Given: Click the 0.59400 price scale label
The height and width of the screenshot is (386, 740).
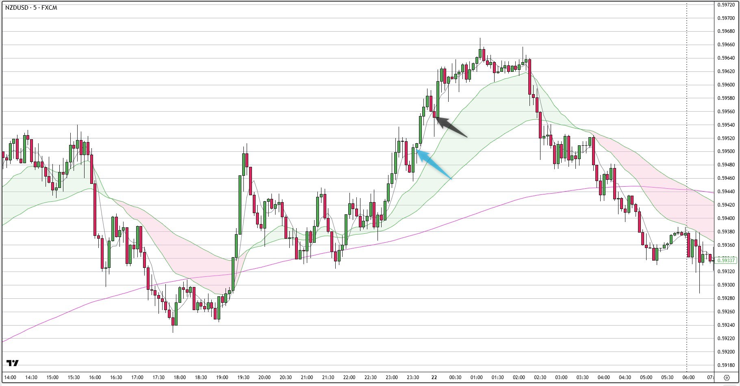Looking at the screenshot, I should [726, 218].
